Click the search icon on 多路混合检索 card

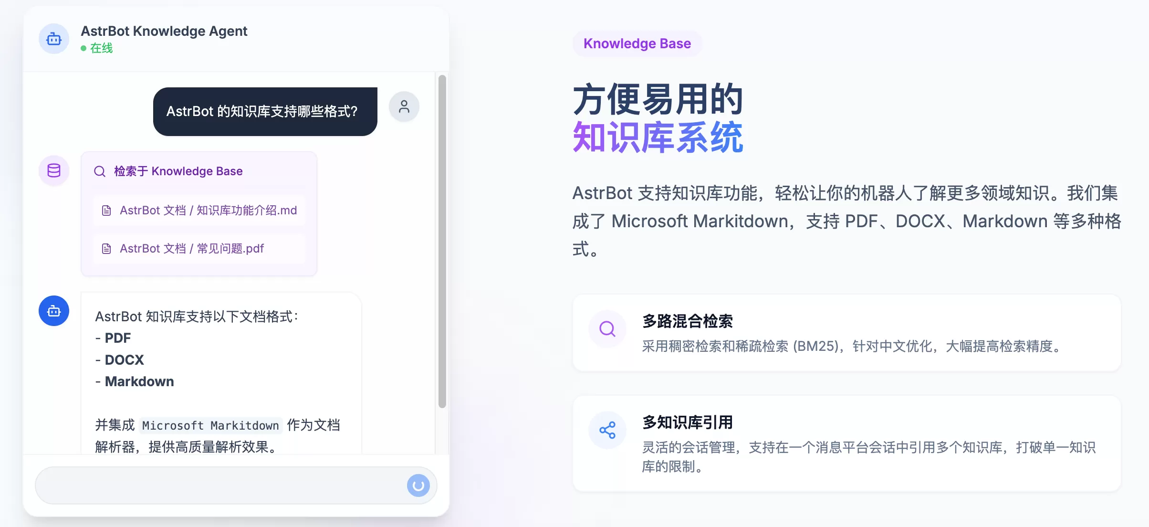(x=607, y=329)
